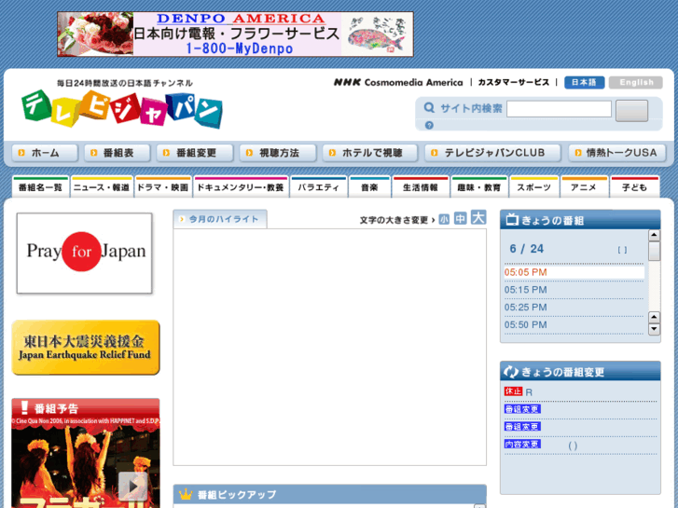Screen dimensions: 678x508
Task: Click the first blue 番組変更 badge
Action: [x=522, y=409]
